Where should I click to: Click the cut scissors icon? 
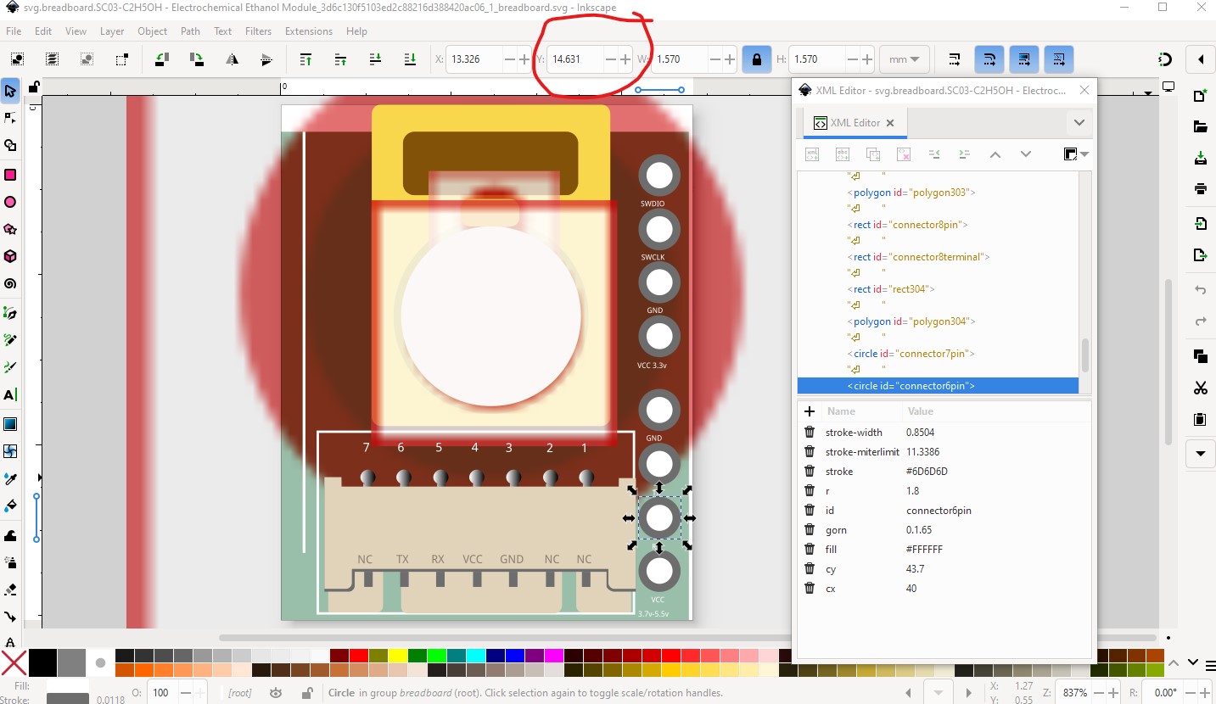1200,388
